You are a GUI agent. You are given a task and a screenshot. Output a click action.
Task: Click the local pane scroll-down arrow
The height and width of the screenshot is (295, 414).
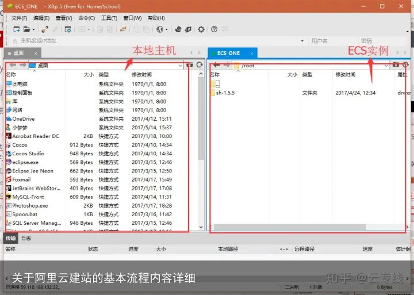201,227
